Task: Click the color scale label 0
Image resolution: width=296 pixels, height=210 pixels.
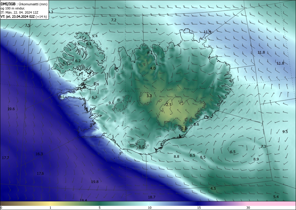Action: [1, 208]
